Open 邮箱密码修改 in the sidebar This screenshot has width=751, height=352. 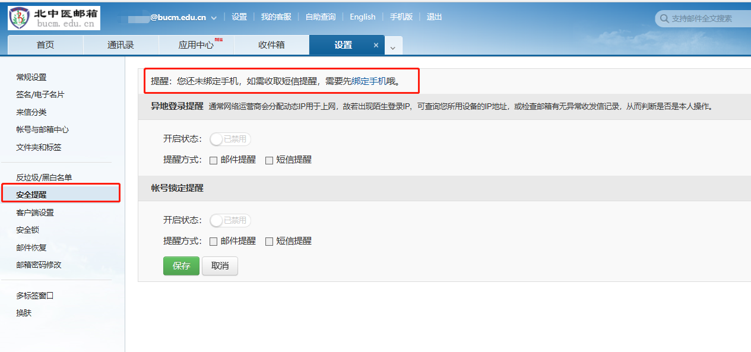[39, 265]
